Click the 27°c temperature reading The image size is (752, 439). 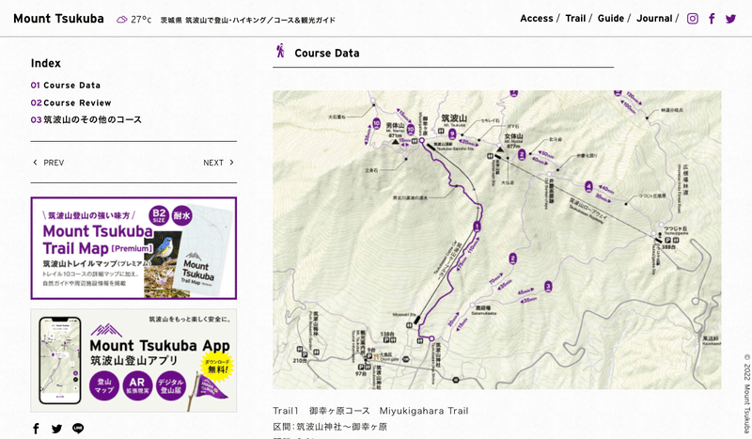tap(141, 19)
